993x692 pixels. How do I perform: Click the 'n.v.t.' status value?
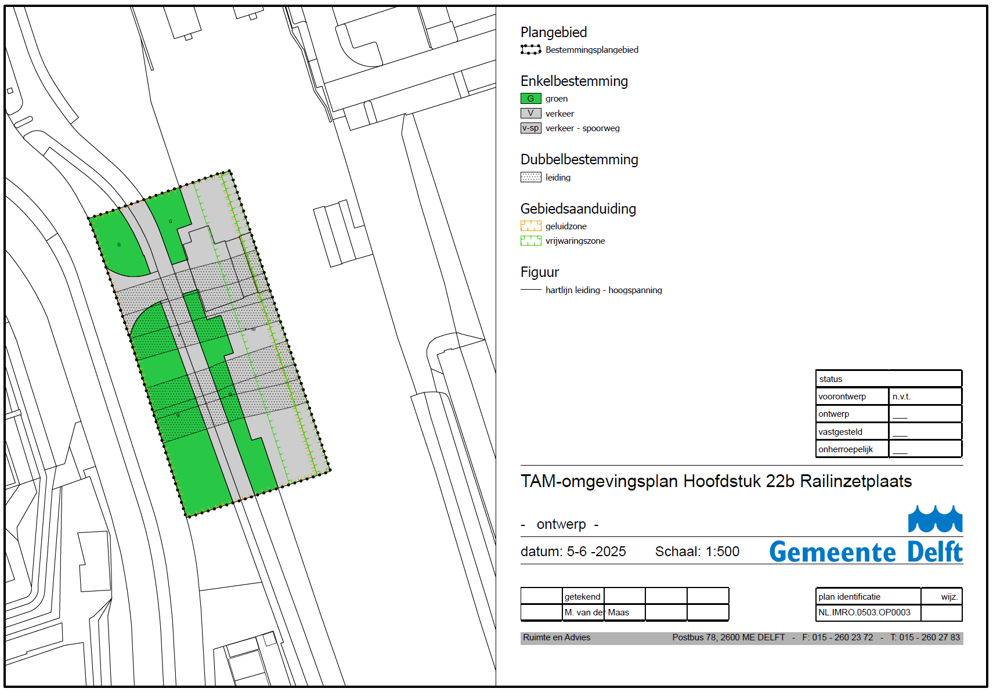pyautogui.click(x=901, y=397)
